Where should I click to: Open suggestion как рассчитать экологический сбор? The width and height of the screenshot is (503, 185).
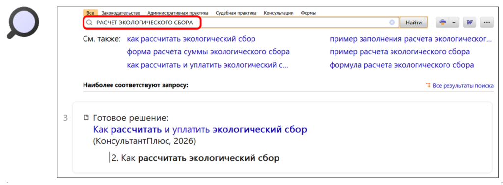pos(191,39)
